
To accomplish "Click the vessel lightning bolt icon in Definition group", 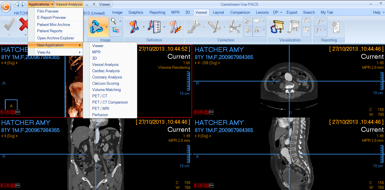I will (x=174, y=27).
